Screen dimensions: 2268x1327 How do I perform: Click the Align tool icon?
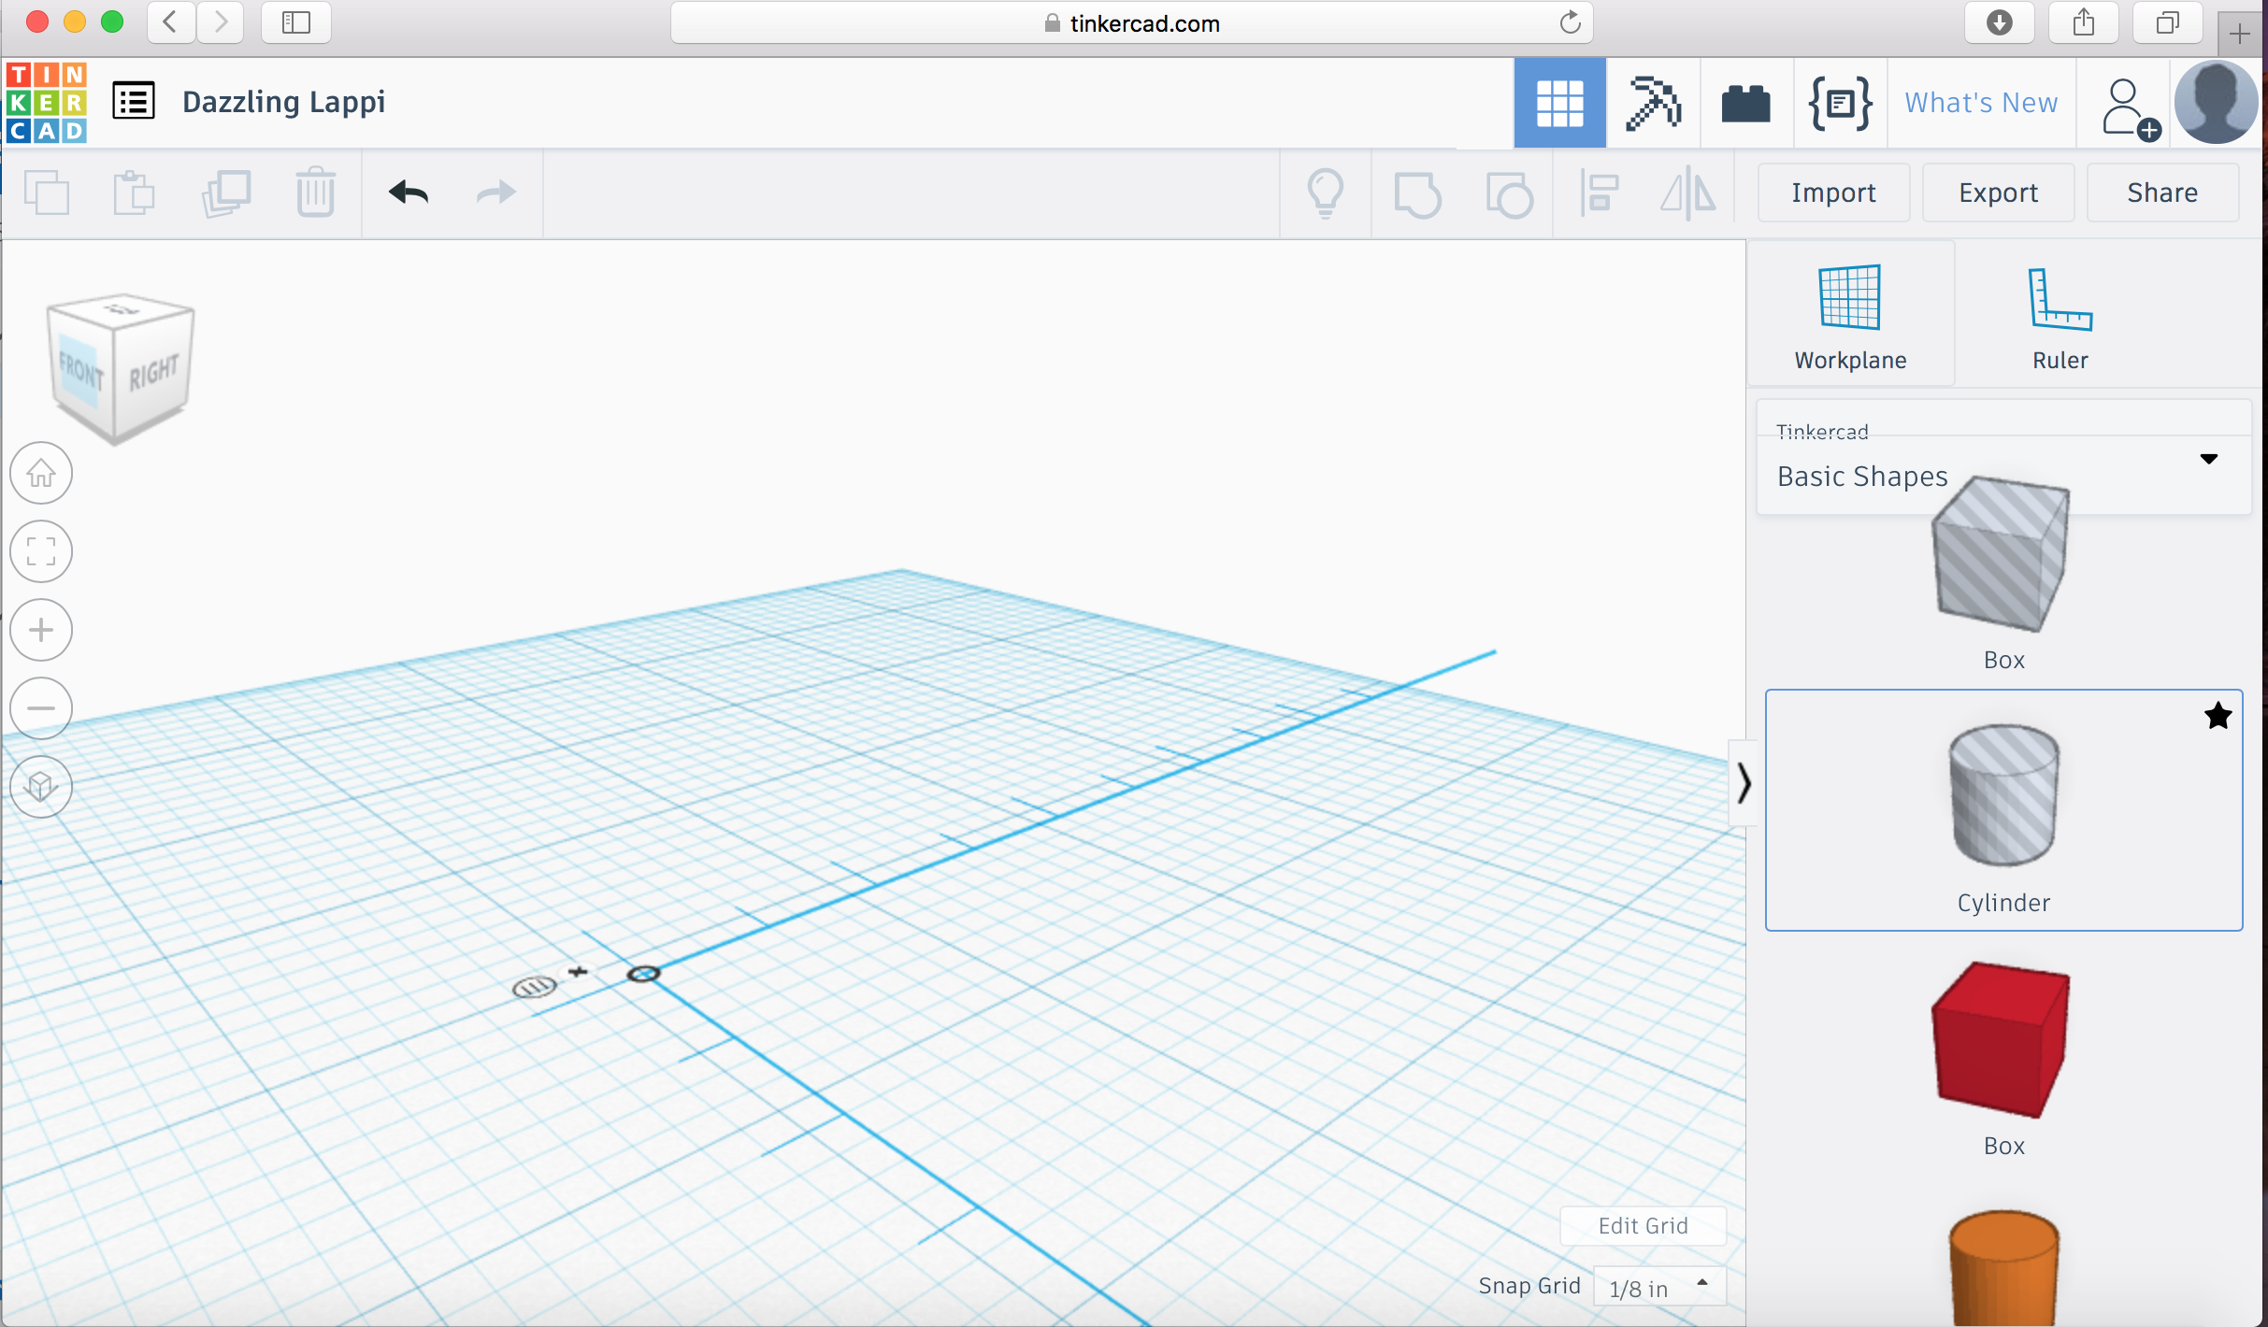pos(1600,193)
